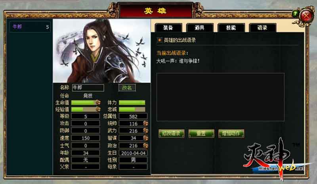317x184 pixels.
Task: Click the green help question mark icon
Action: tap(295, 14)
